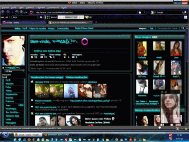The image size is (189, 142).
Task: Click the taskbar clock showing 17:30
Action: point(179,135)
